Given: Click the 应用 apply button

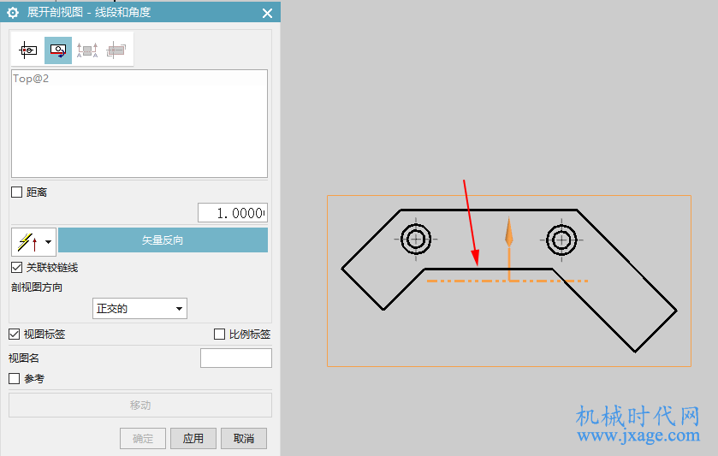Looking at the screenshot, I should click(193, 439).
